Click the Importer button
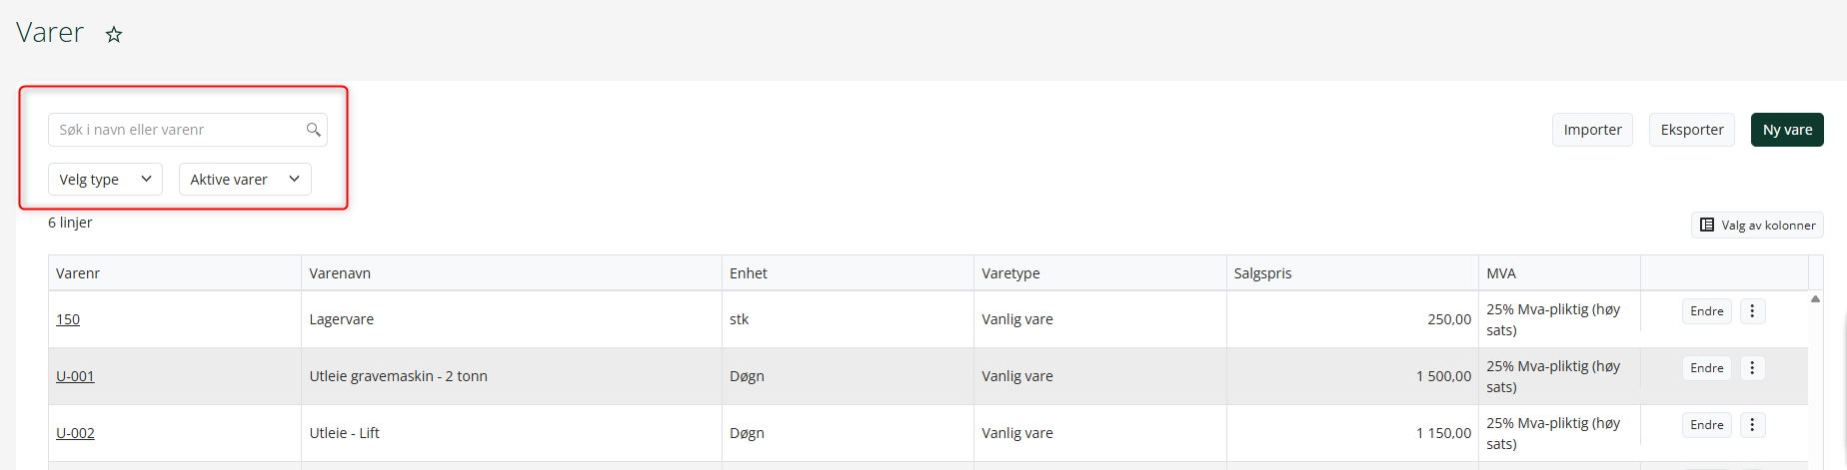The image size is (1847, 470). (1592, 130)
